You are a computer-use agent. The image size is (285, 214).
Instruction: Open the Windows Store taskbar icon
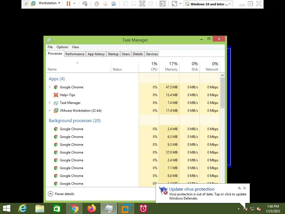click(x=57, y=208)
